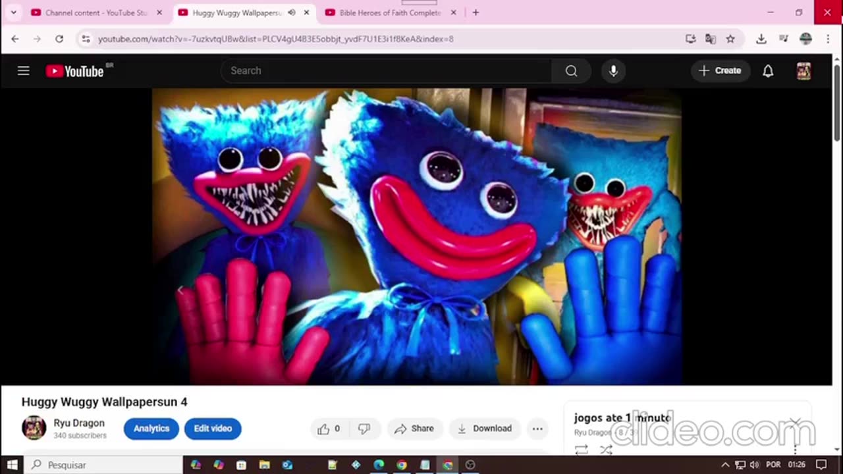Click the taskbar clock showing 01:26
Viewport: 843px width, 474px height.
coord(796,465)
